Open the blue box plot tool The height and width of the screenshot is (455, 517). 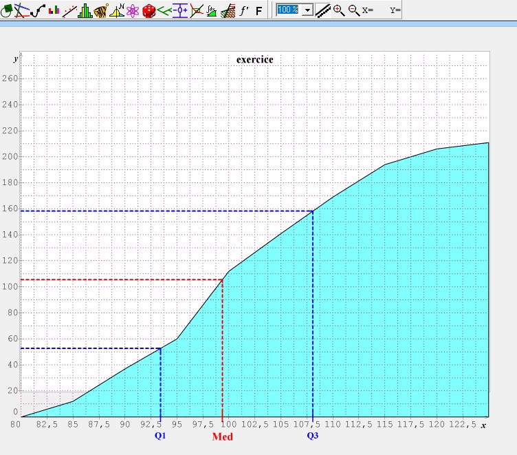coord(180,10)
